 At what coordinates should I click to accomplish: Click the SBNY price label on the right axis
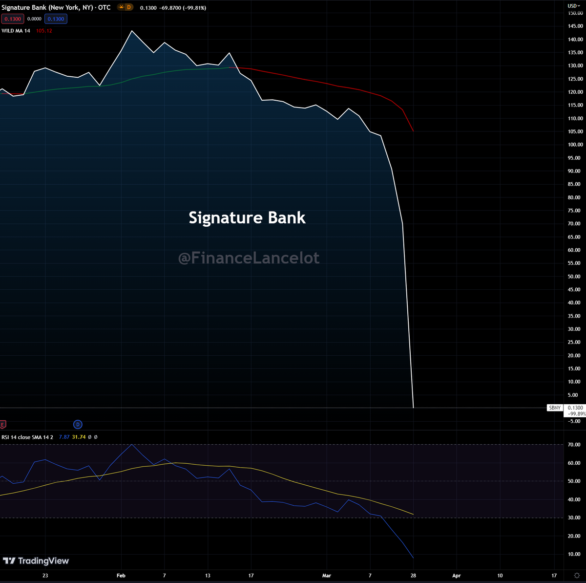coord(555,408)
